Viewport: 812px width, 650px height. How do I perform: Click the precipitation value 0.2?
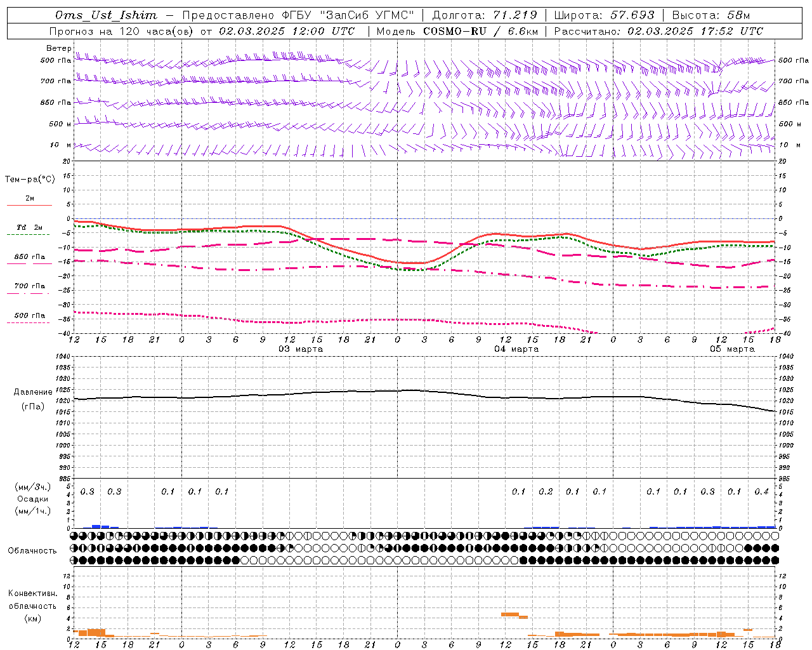[x=546, y=492]
